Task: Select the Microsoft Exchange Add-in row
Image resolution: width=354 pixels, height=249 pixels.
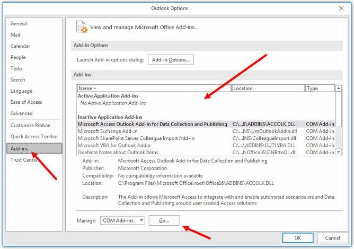Action: point(206,131)
